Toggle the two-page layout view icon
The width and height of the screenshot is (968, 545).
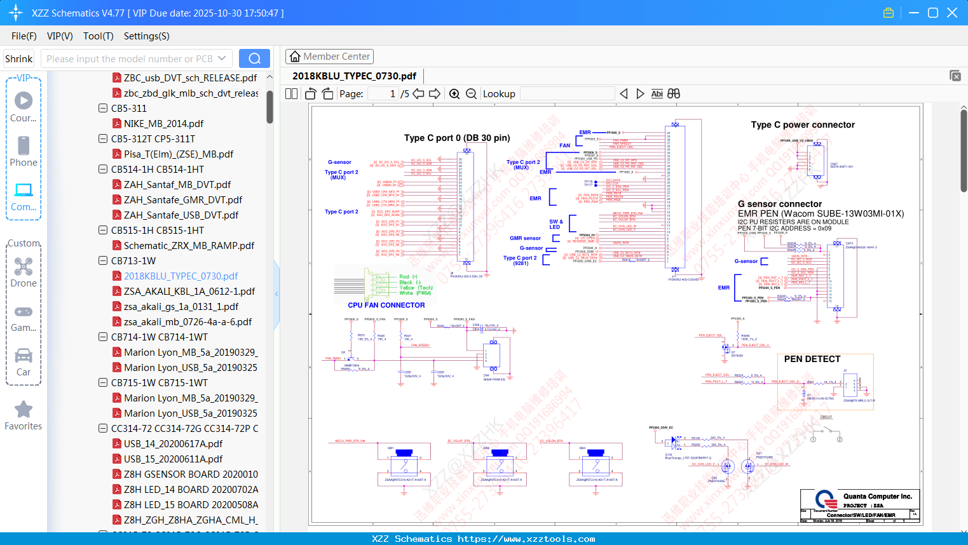coord(292,94)
